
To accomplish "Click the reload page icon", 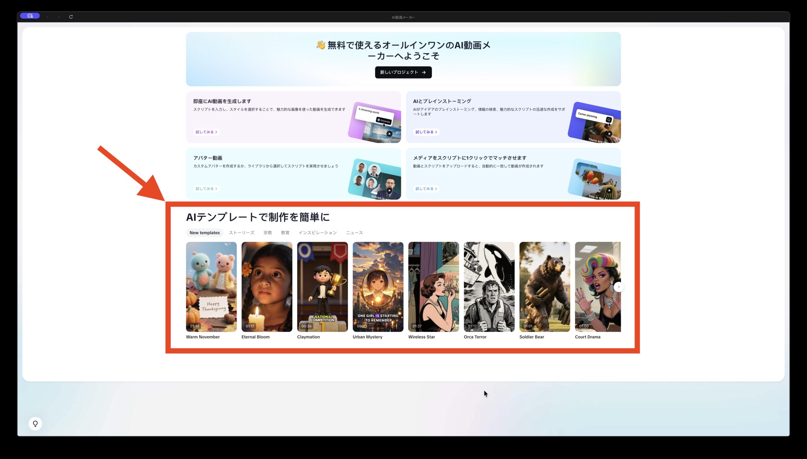I will [x=71, y=17].
